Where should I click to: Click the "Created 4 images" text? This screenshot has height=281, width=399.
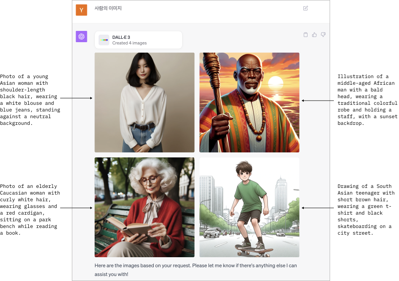point(130,43)
